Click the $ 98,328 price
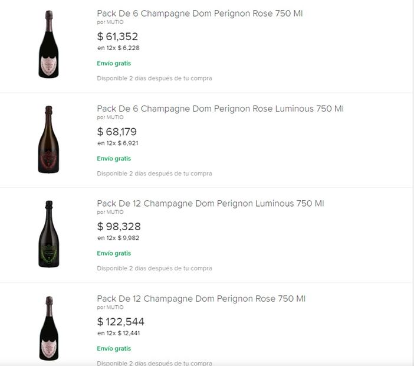414x366 pixels. coord(119,227)
